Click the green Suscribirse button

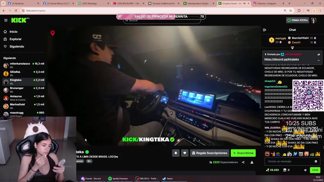pos(243,153)
